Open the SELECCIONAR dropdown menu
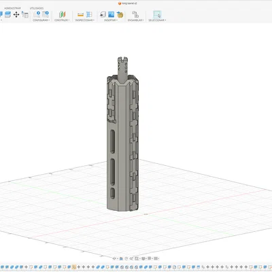 coord(157,20)
